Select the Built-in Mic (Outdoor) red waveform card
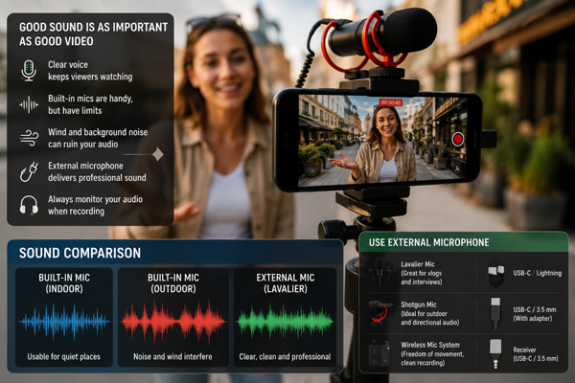Image resolution: width=575 pixels, height=383 pixels. click(x=173, y=317)
